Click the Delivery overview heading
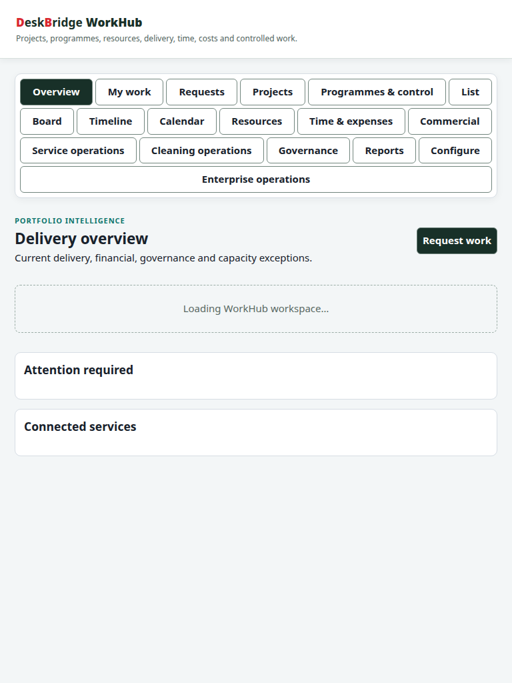 point(81,239)
